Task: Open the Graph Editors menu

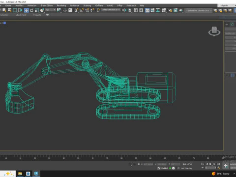Action: coord(47,5)
